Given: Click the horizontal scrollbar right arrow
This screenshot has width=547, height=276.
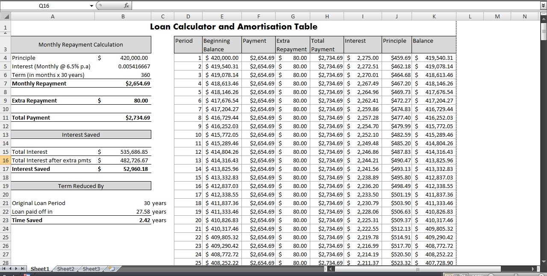Looking at the screenshot, I should 533,270.
